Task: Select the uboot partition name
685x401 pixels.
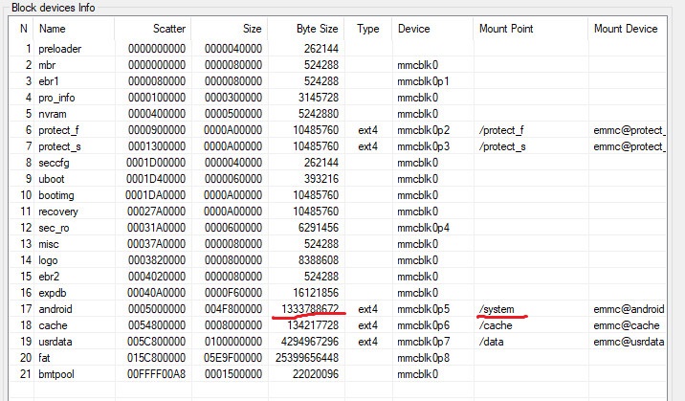Action: 54,179
